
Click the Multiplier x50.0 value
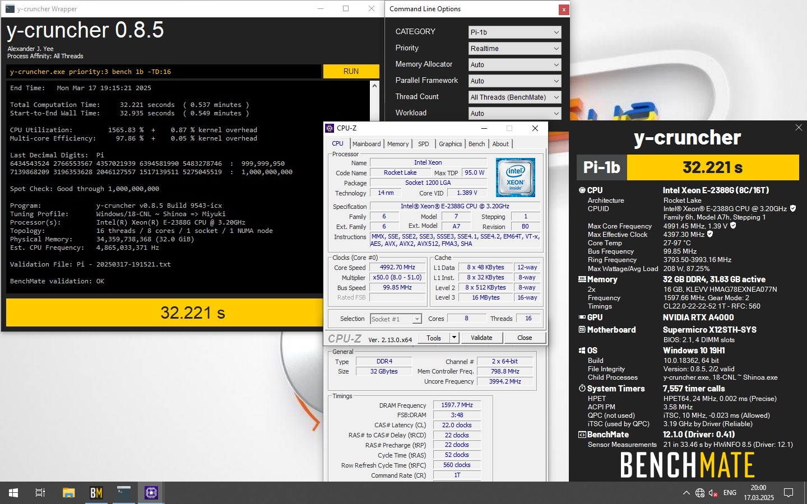397,278
